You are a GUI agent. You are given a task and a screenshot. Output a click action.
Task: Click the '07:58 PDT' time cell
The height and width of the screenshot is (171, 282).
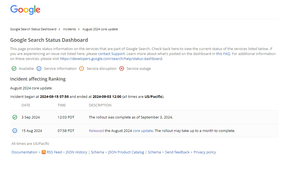click(x=66, y=131)
